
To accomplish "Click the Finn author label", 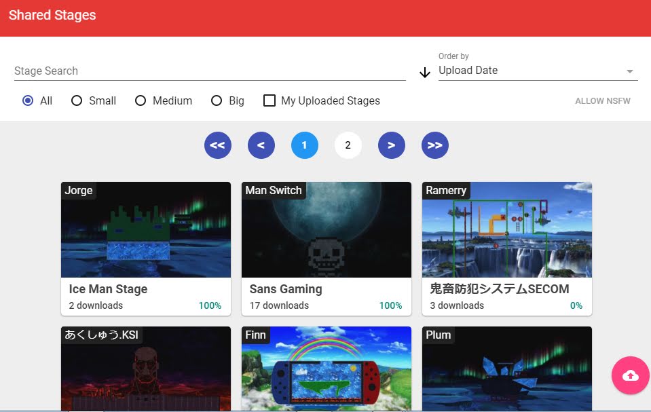I will click(255, 335).
